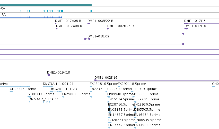Open the EN16464.5prime EST label
The height and width of the screenshot is (129, 219).
click(x=147, y=115)
